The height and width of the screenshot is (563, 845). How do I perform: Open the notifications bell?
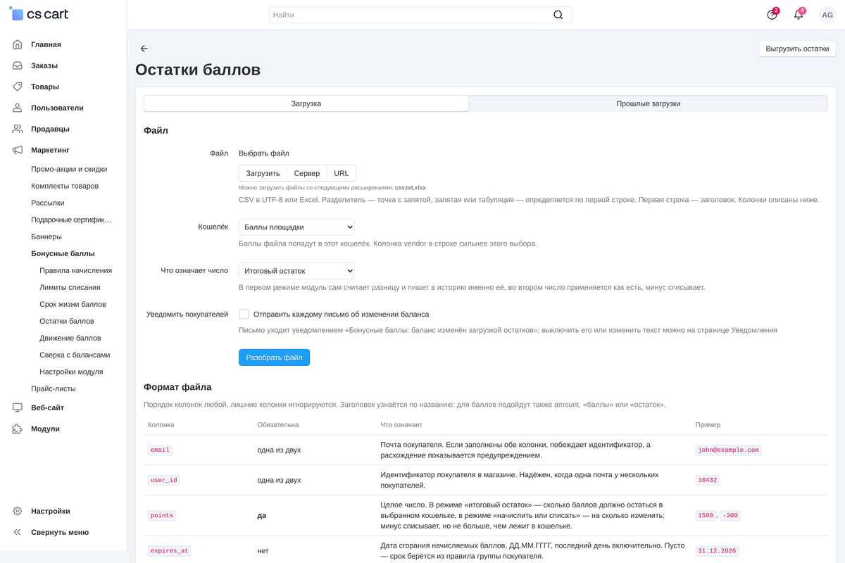(799, 15)
